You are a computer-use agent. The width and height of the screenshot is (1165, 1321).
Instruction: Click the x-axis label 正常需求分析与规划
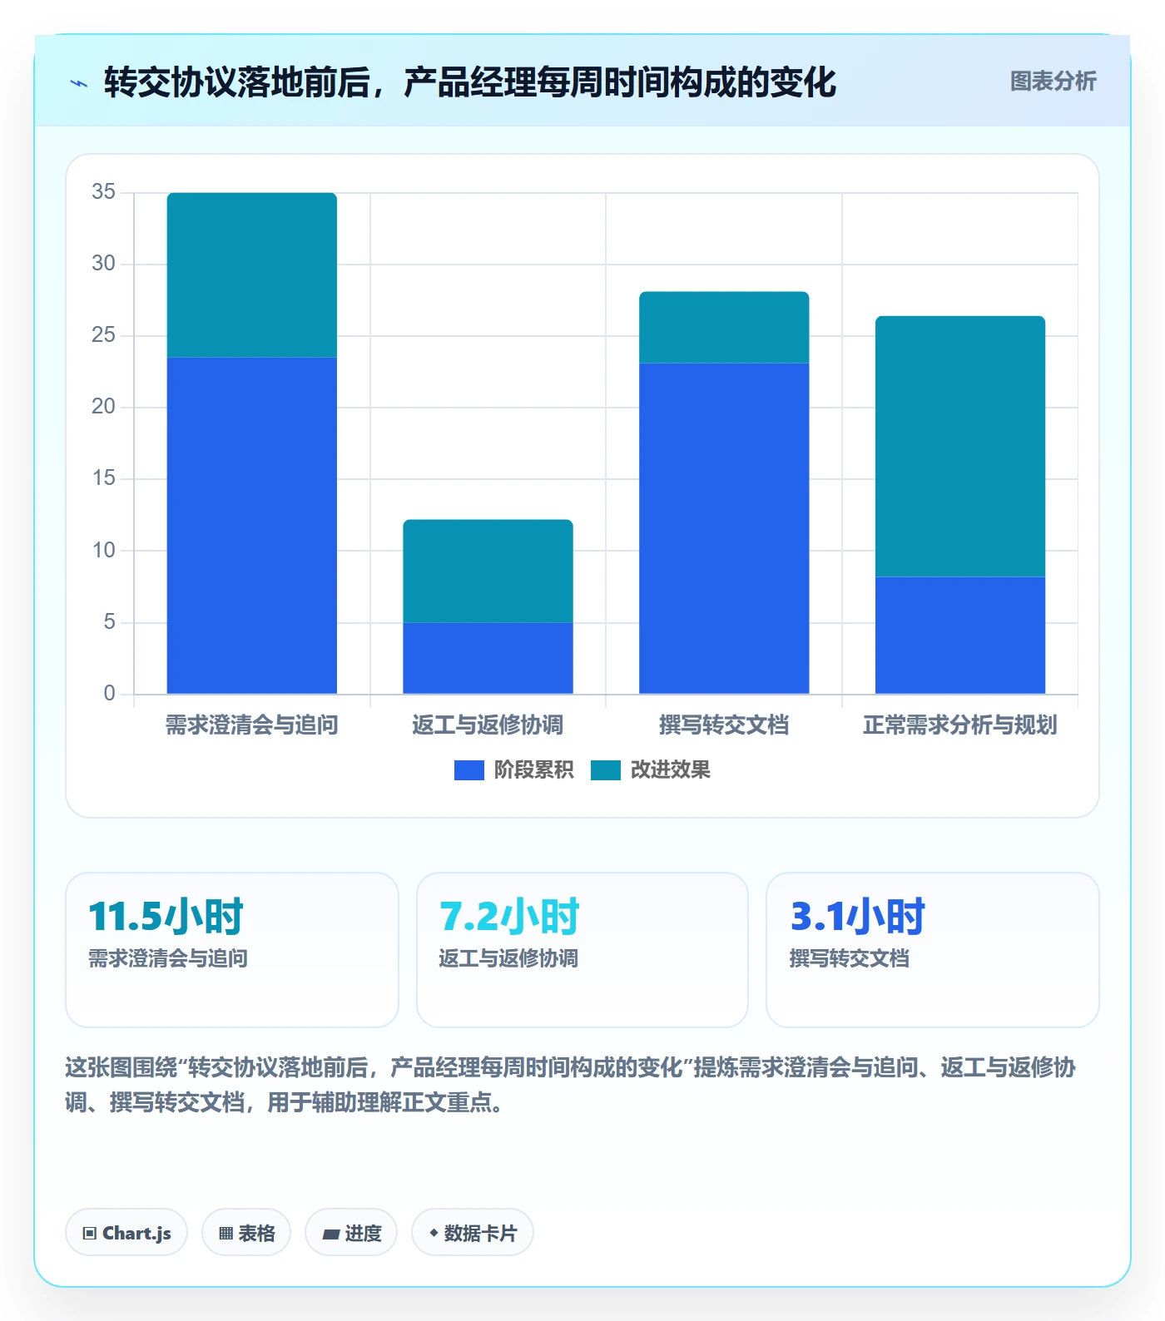(x=960, y=725)
